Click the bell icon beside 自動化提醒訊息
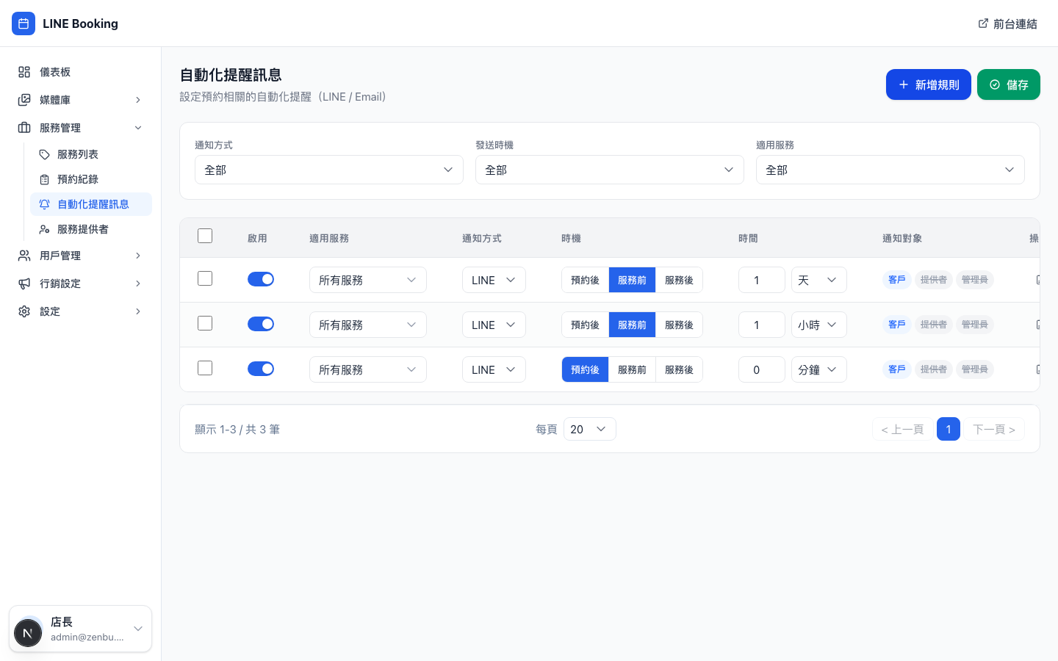This screenshot has height=661, width=1058. click(45, 204)
